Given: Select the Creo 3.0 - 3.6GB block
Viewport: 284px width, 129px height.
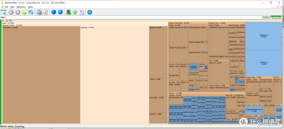Looking at the screenshot, I should pos(219,73).
